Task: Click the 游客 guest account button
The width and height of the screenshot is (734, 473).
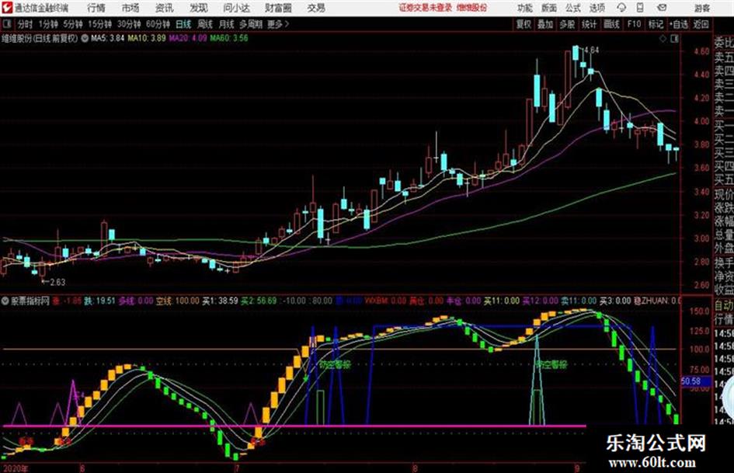Action: click(701, 8)
